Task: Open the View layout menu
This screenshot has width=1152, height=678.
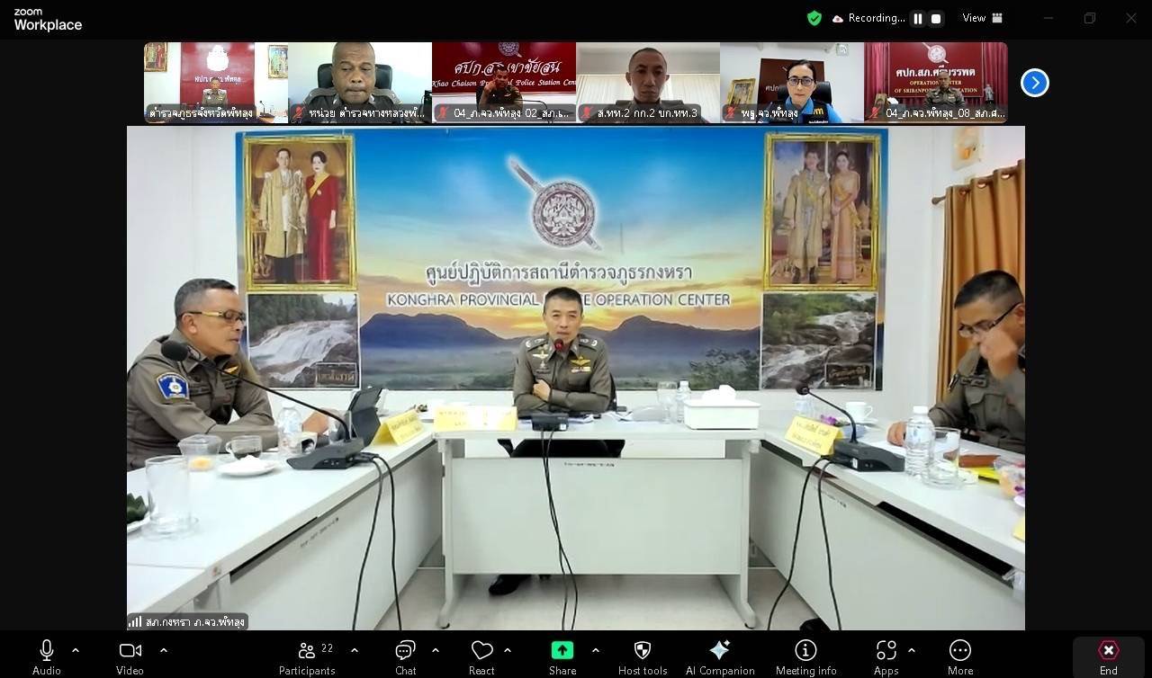Action: (x=982, y=18)
